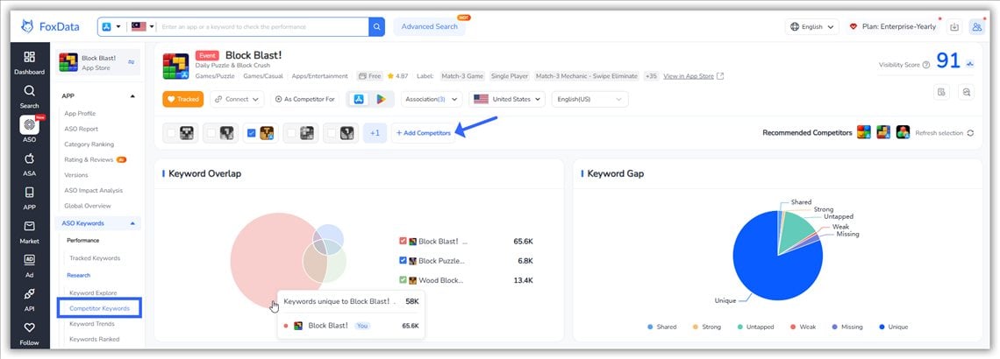Image resolution: width=1000 pixels, height=359 pixels.
Task: Check the fifth competitor checkbox
Action: (332, 133)
